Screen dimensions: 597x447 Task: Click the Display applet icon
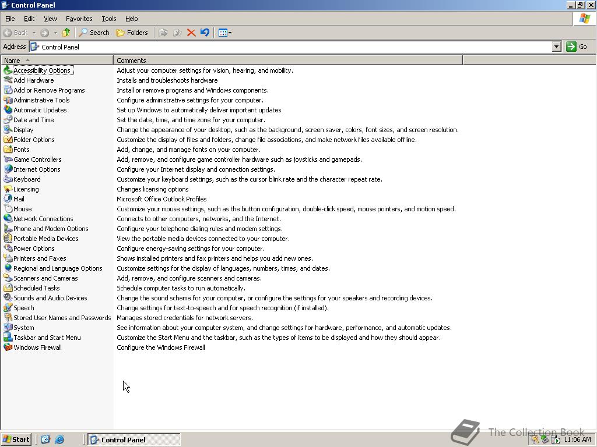(x=8, y=130)
